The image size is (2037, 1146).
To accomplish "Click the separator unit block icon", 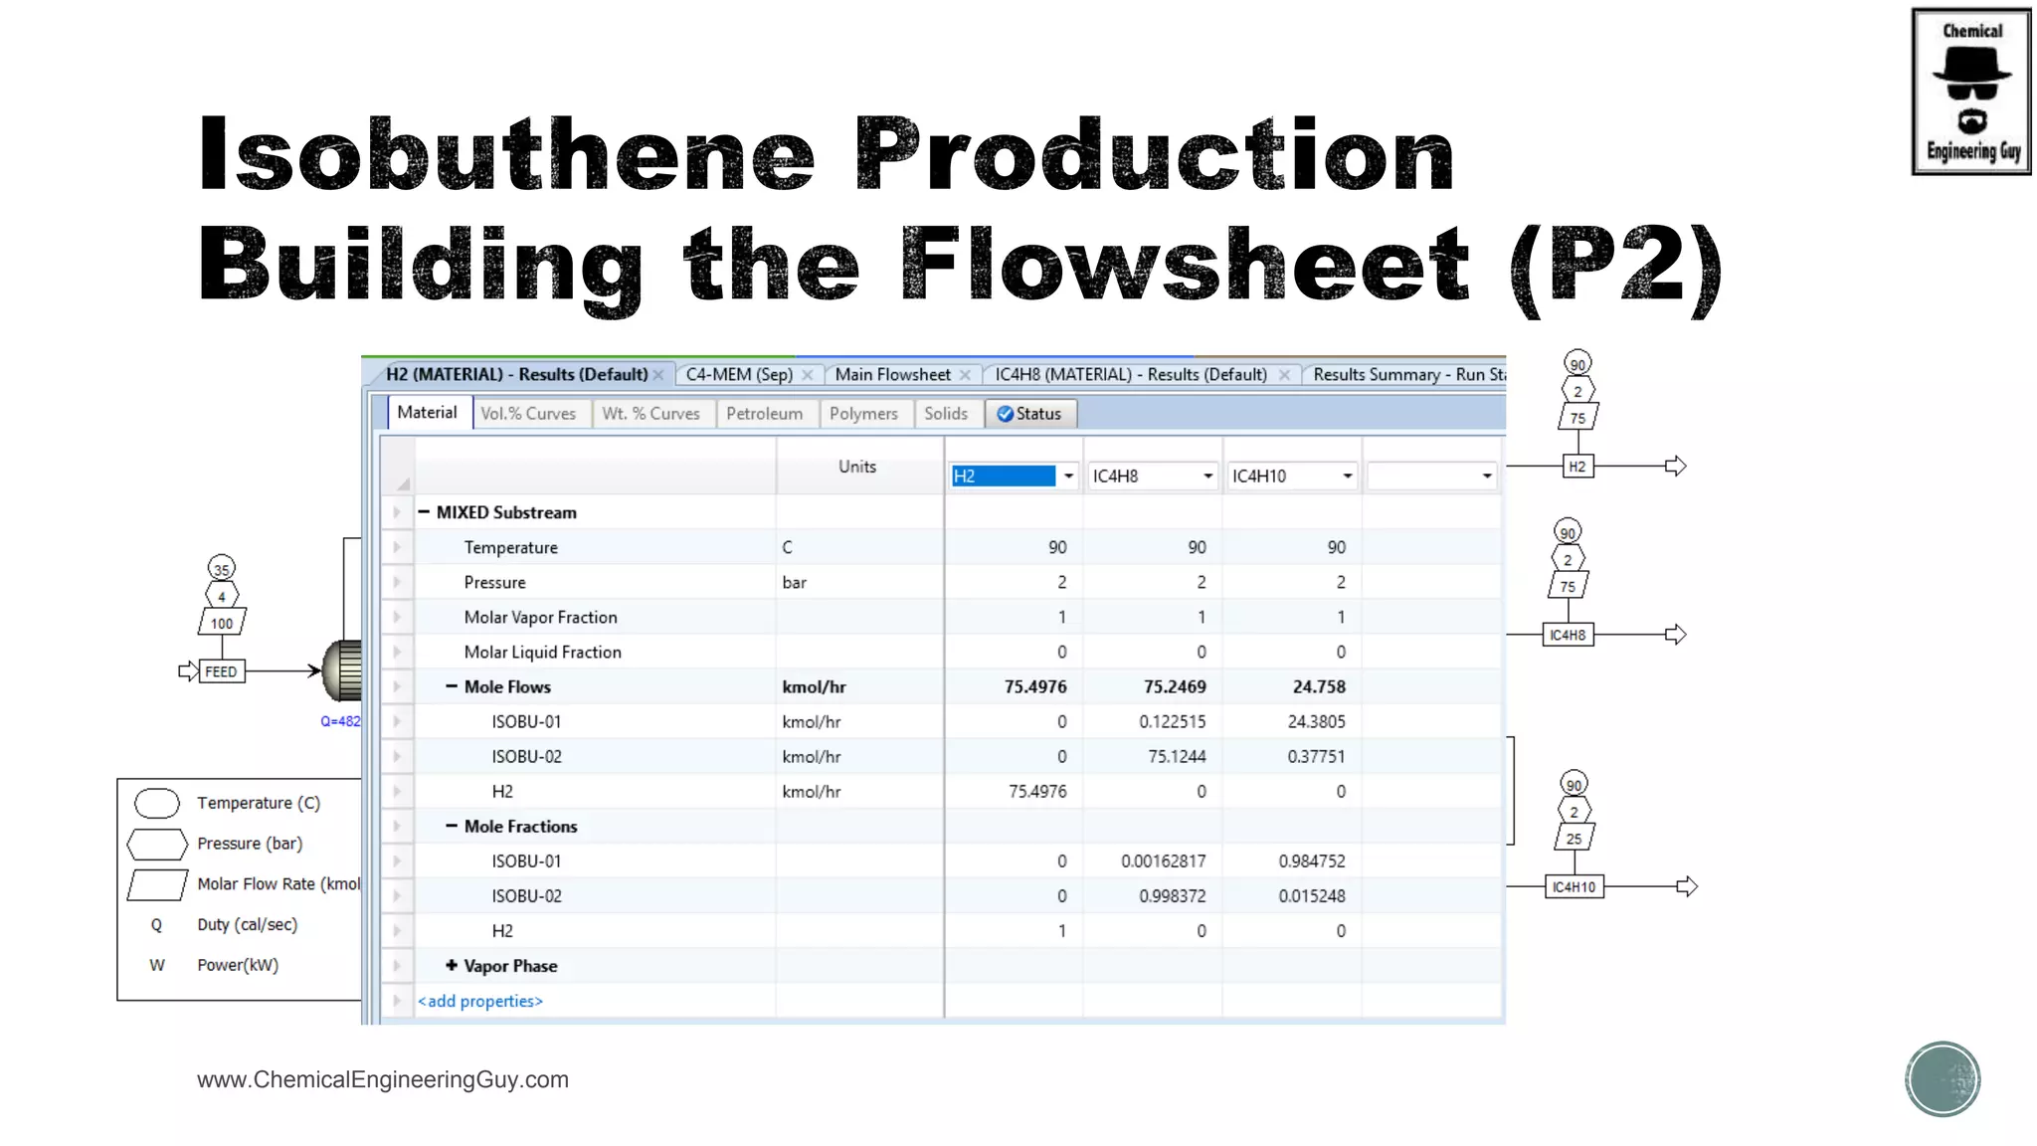I will 344,670.
